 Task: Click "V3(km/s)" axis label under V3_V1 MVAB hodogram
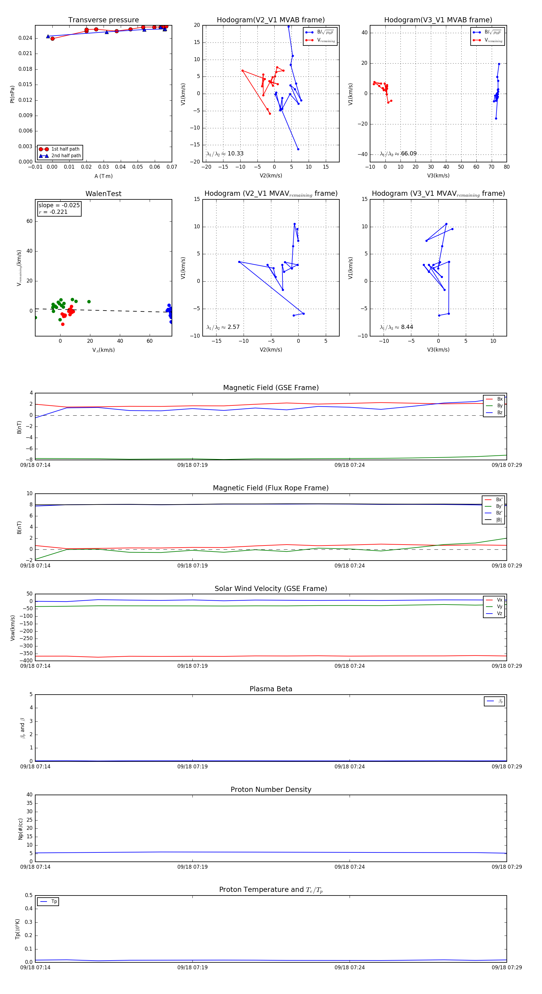[438, 176]
